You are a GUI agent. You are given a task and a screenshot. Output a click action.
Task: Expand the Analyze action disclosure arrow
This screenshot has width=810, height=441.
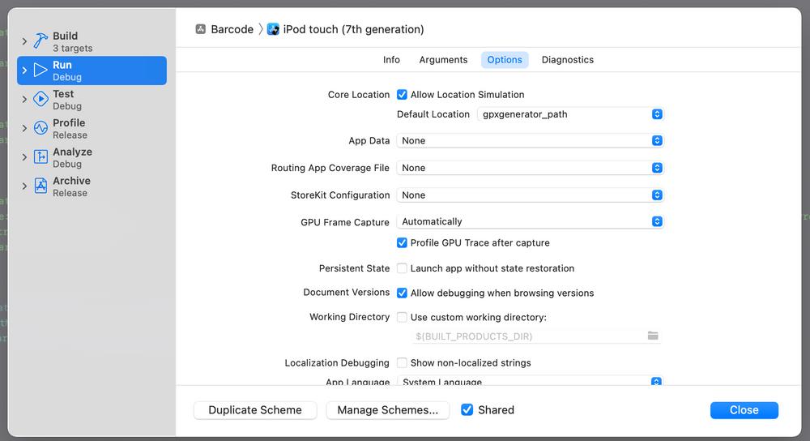click(x=24, y=156)
